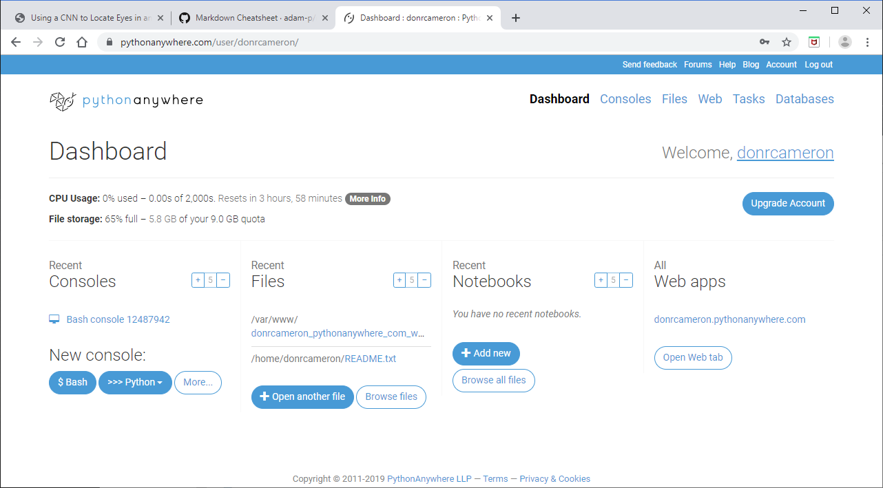The image size is (883, 488).
Task: Close the Dashboard donrcameron tab
Action: click(490, 18)
